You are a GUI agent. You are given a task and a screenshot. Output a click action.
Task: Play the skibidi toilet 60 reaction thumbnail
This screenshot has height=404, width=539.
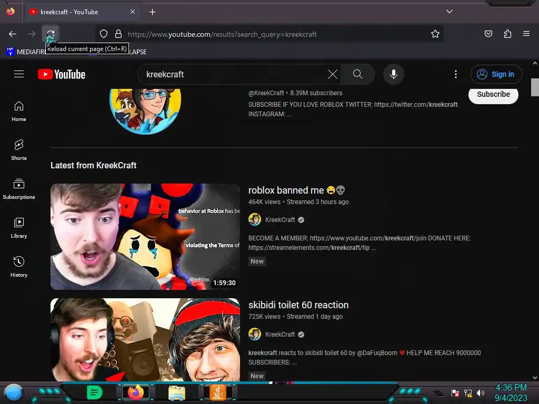click(x=145, y=339)
